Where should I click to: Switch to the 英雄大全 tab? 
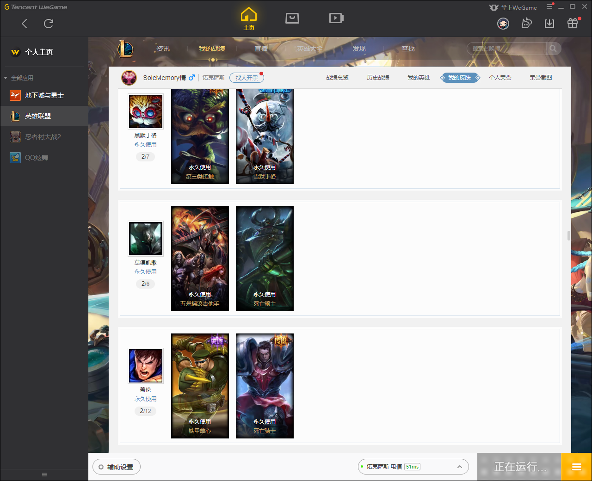pos(310,49)
